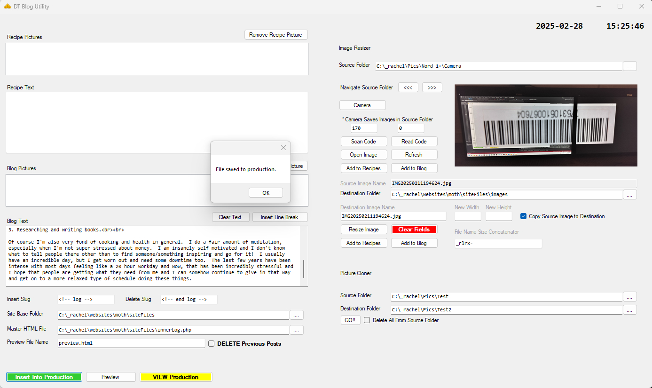Click the DT Blog Utility app icon
Screen dimensions: 652x388
coord(8,7)
